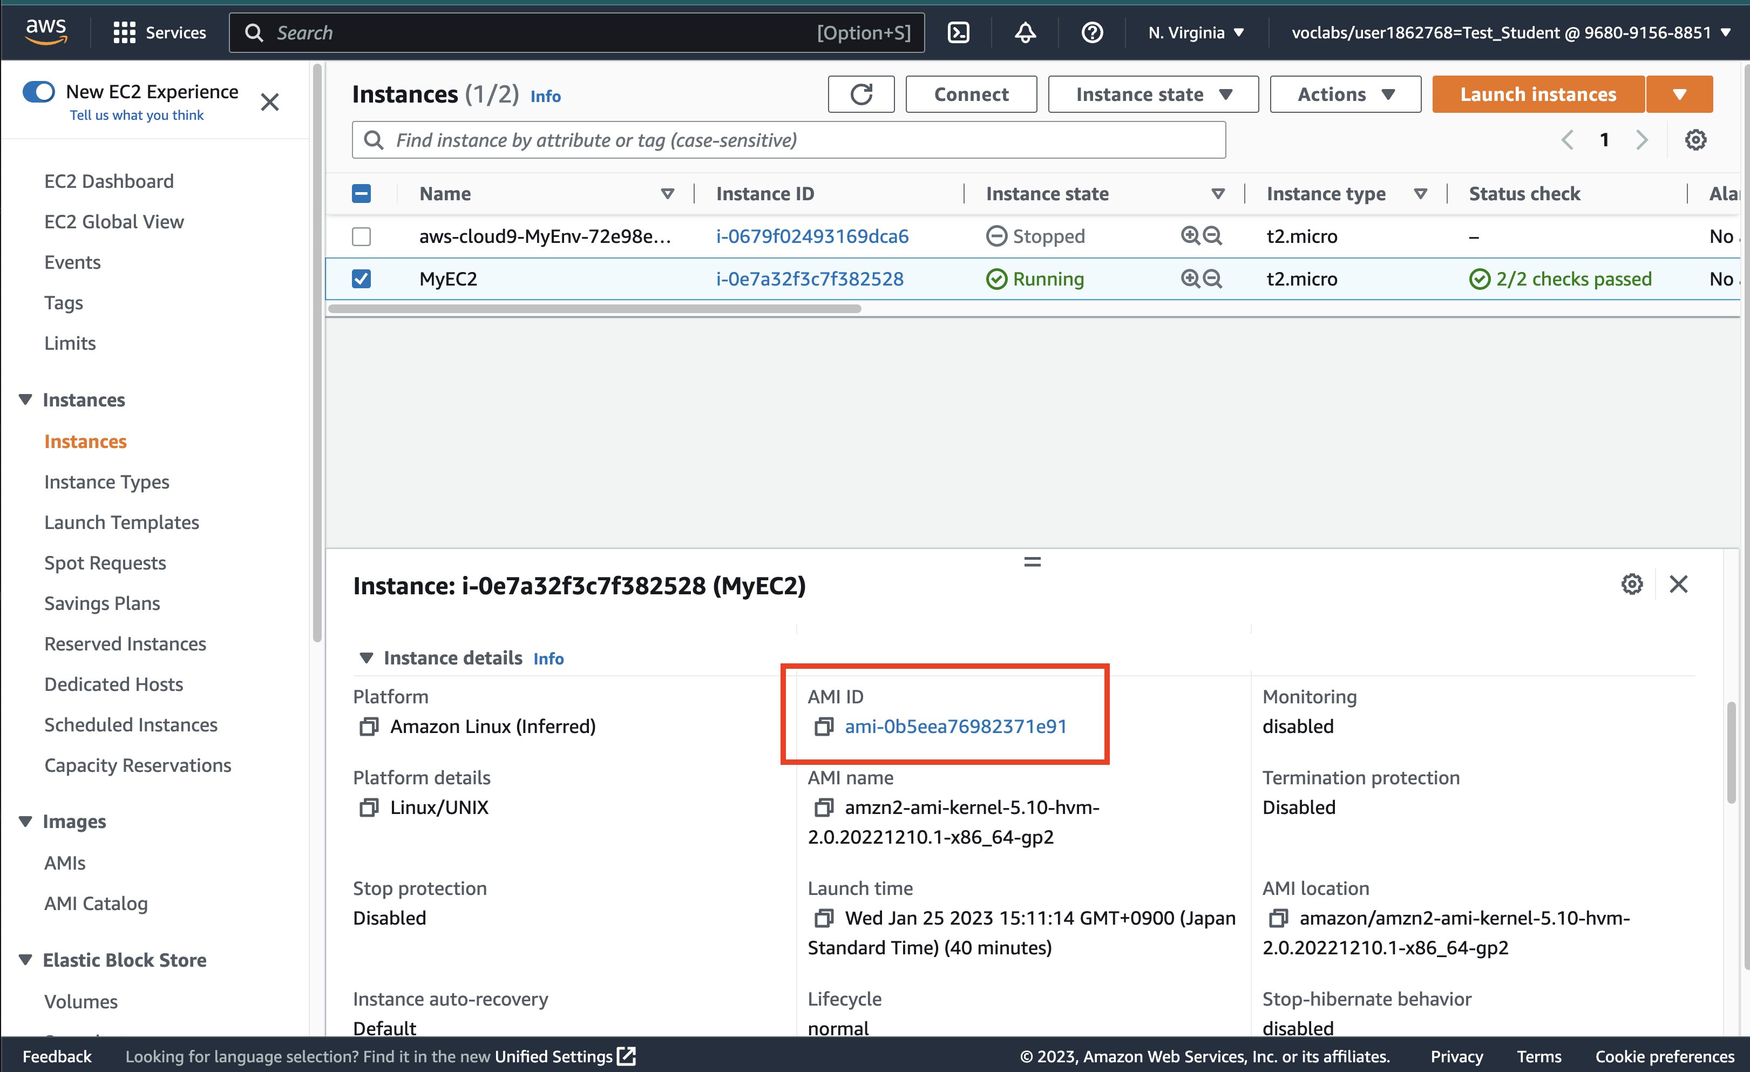The height and width of the screenshot is (1072, 1750).
Task: Disable the New EC2 Experience toggle
Action: point(39,91)
